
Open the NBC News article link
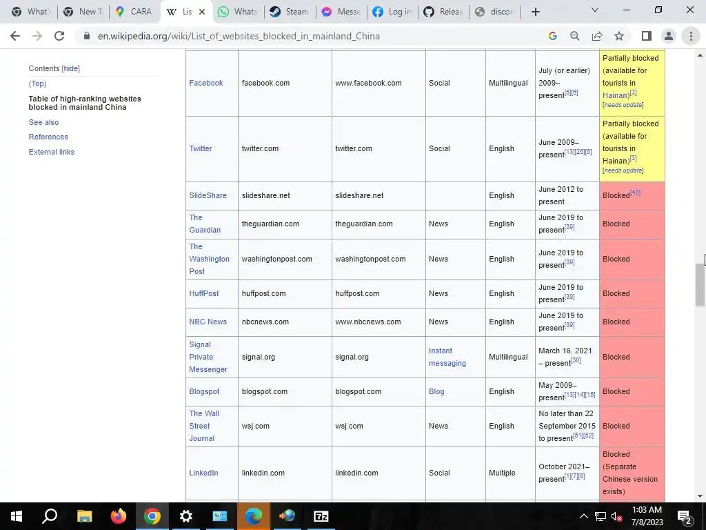(208, 322)
